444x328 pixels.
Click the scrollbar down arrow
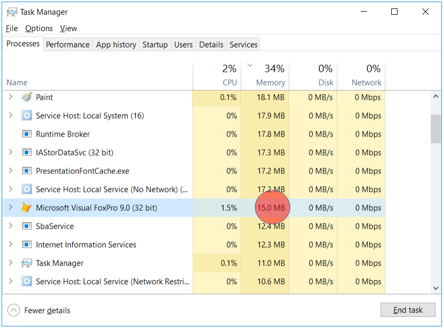[x=436, y=288]
